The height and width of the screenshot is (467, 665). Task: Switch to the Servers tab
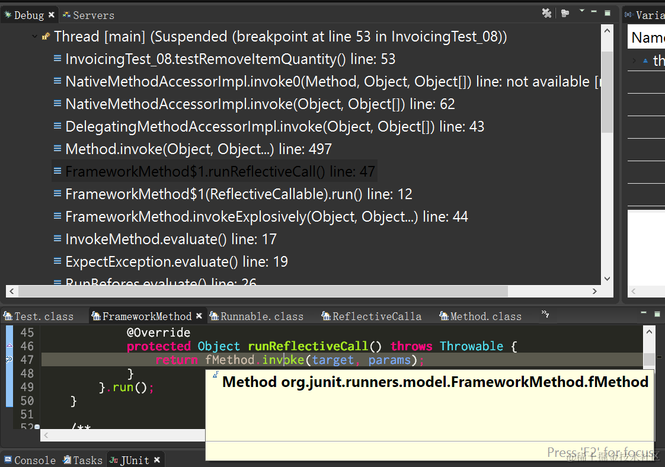pos(88,15)
